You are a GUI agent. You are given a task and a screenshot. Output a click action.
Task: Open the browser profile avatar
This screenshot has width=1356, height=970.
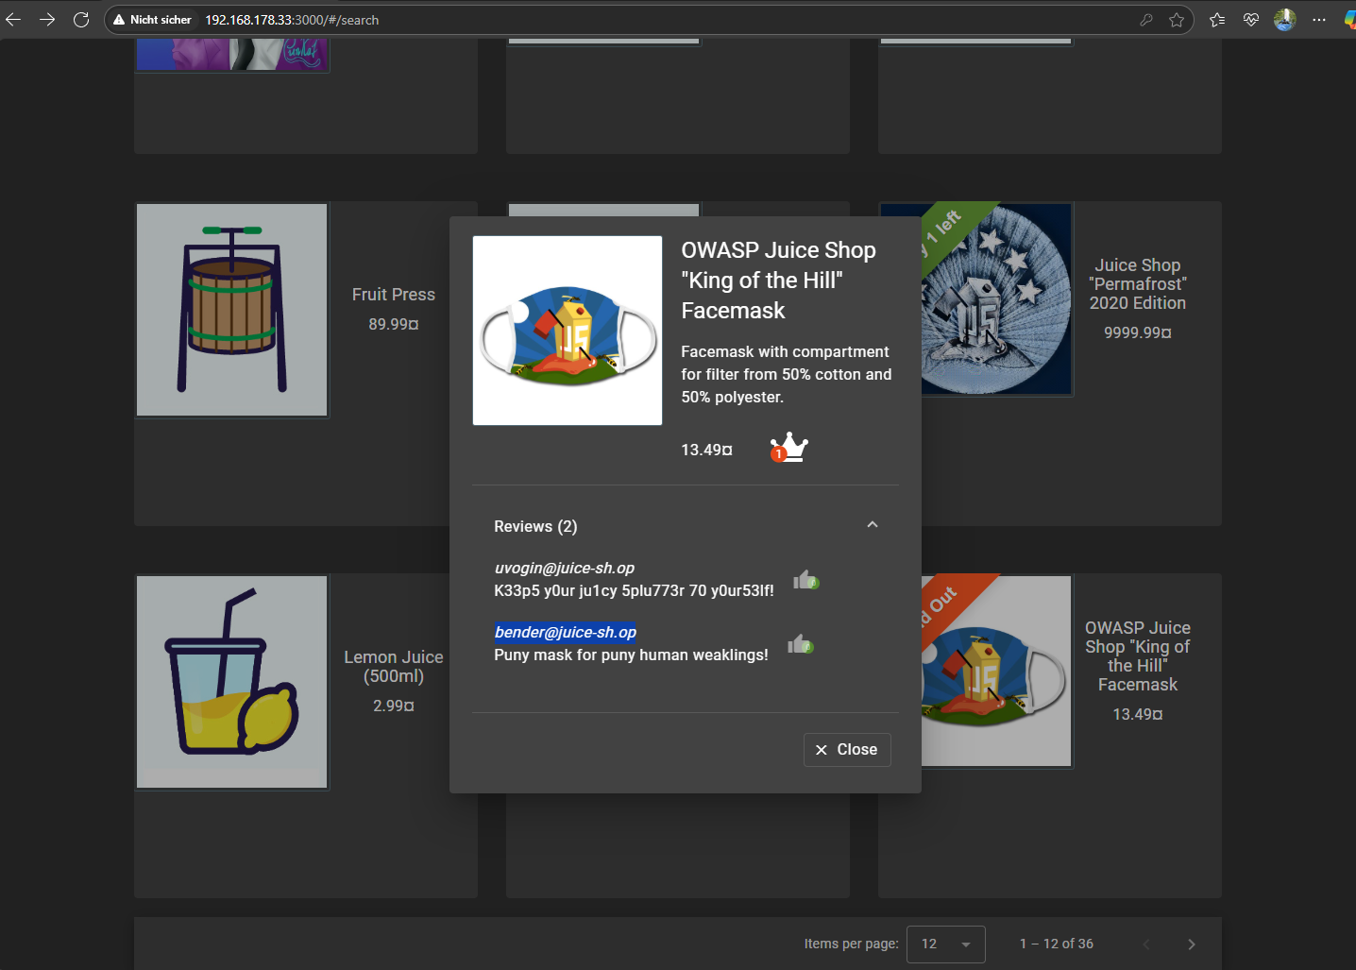coord(1283,19)
